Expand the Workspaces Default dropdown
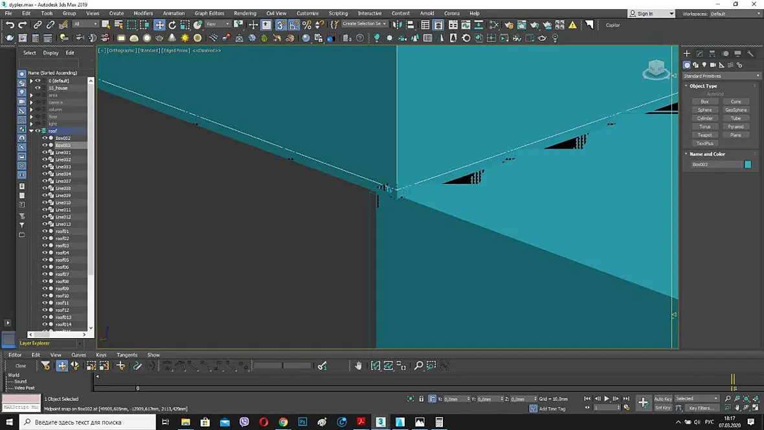 click(x=734, y=14)
